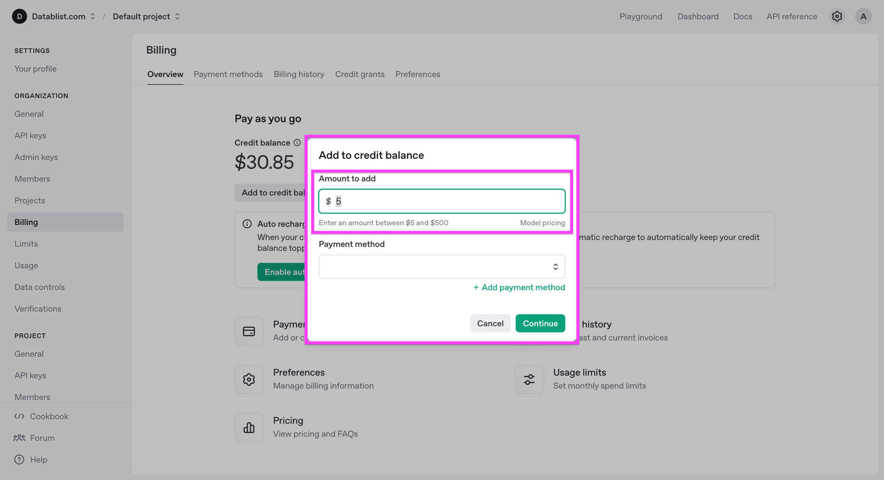
Task: Click the Amount to add input field
Action: tap(441, 201)
